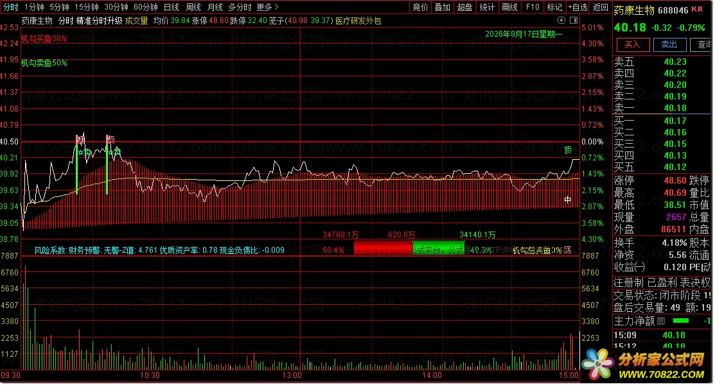Open the 统计 statistics button

pyautogui.click(x=486, y=7)
